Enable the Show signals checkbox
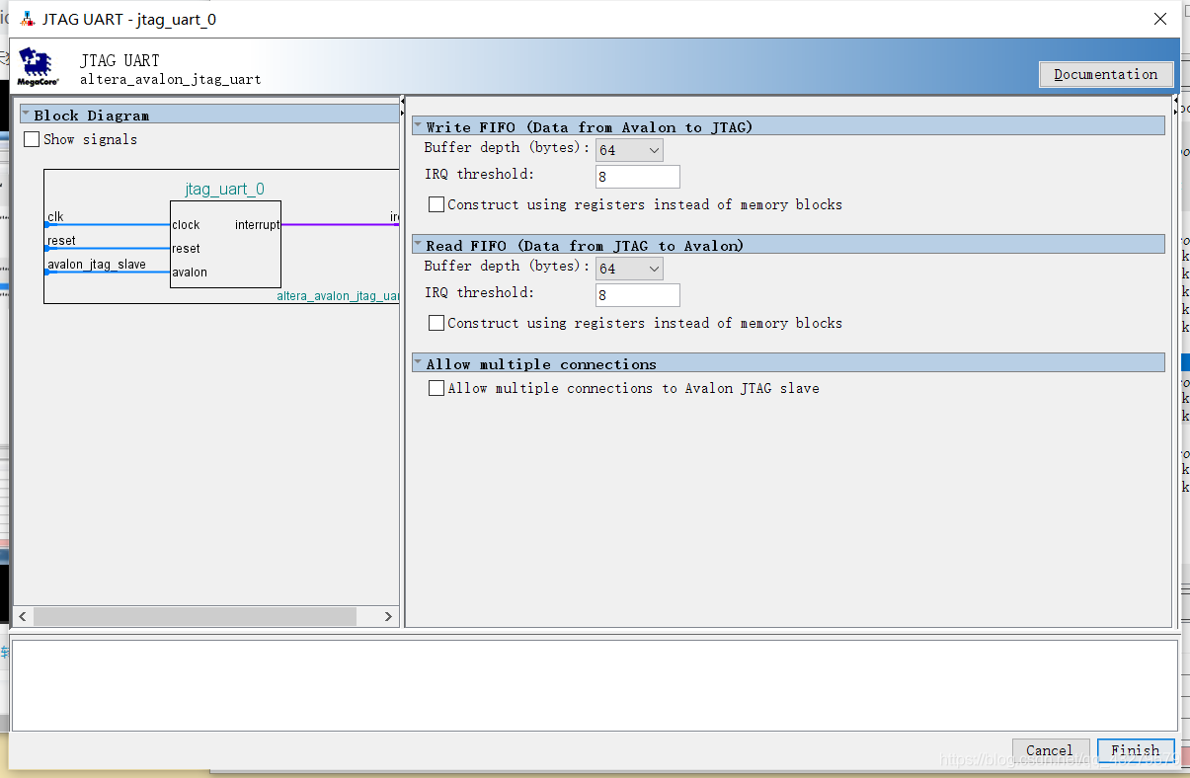Viewport: 1190px width, 778px height. [32, 139]
